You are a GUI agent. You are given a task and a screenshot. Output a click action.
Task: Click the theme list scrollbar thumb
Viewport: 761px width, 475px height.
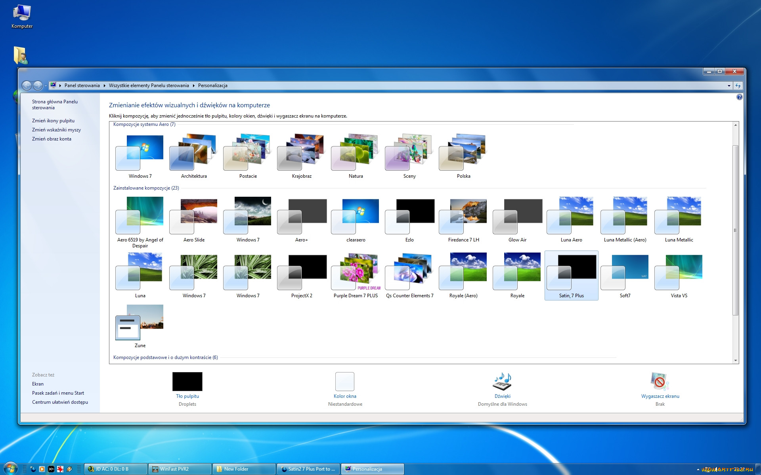[736, 230]
